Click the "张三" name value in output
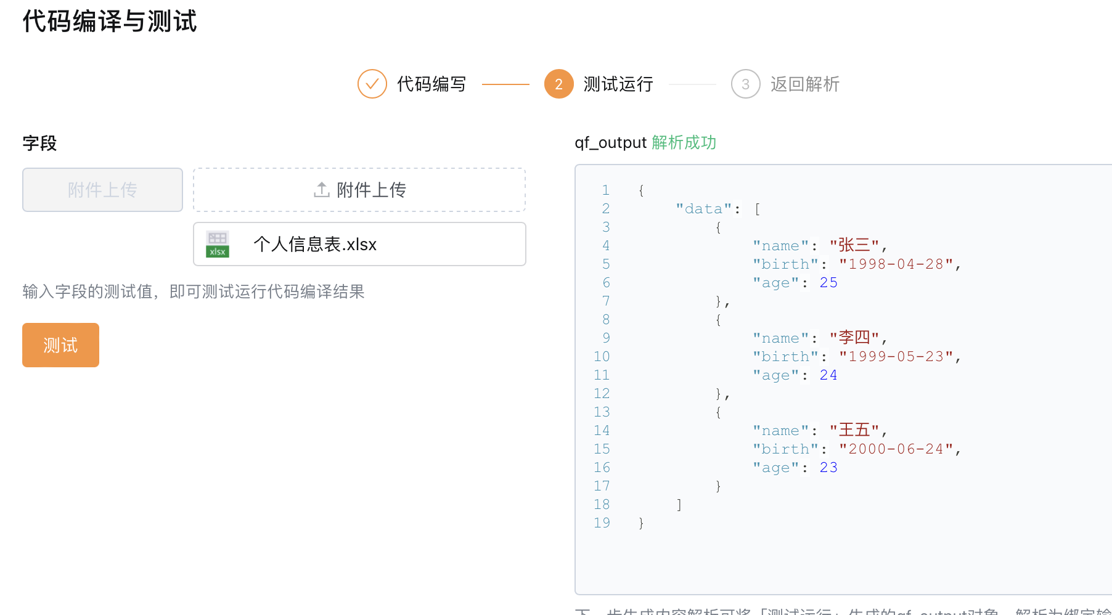The image size is (1112, 615). [854, 245]
